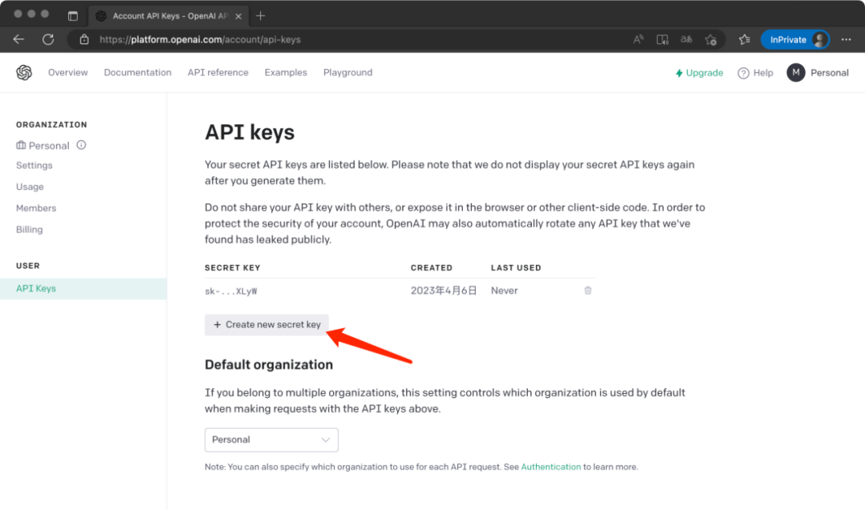
Task: Click the browser back arrow
Action: [x=18, y=39]
